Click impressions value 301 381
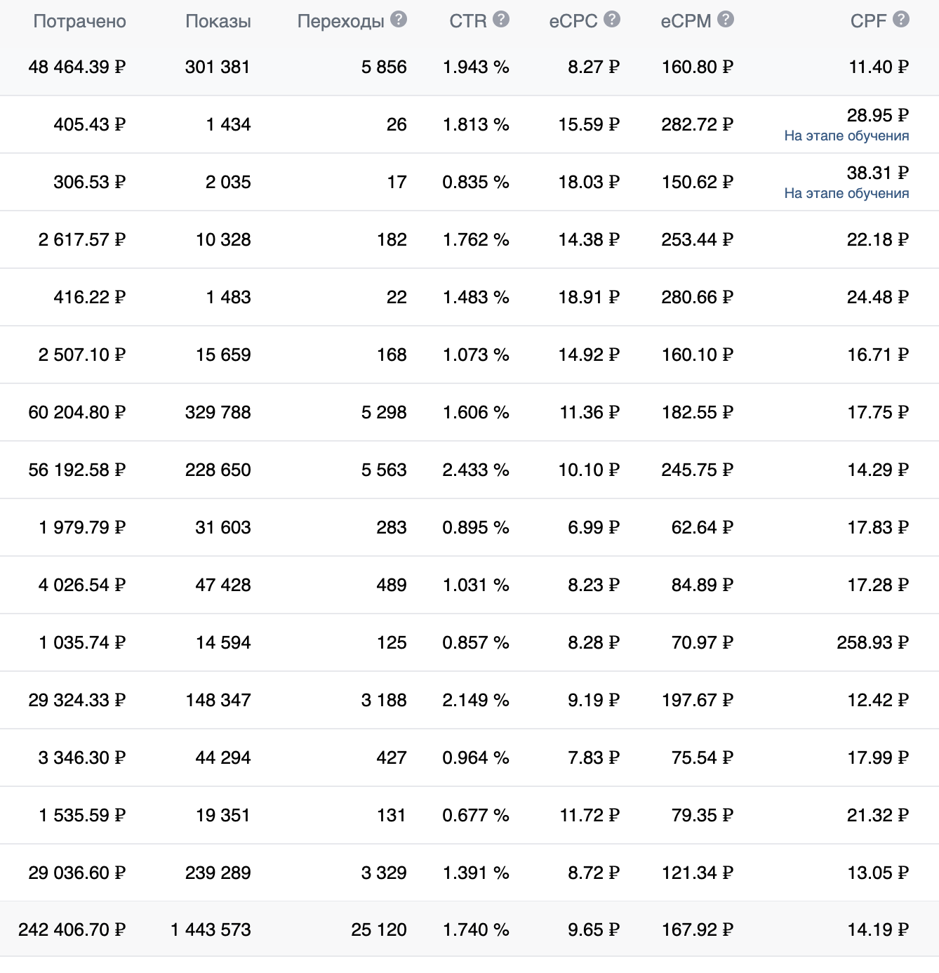Screen dimensions: 939x973 [218, 67]
